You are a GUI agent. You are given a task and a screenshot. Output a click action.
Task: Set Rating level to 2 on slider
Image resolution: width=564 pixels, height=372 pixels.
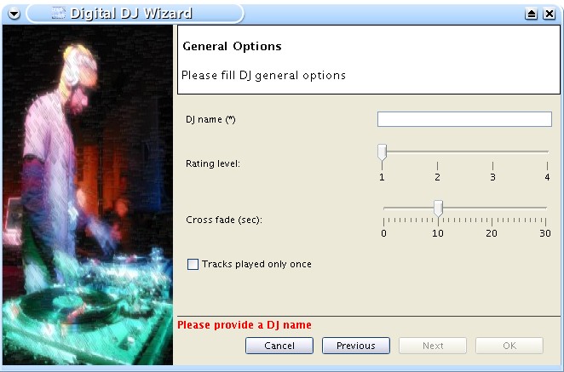(x=437, y=152)
